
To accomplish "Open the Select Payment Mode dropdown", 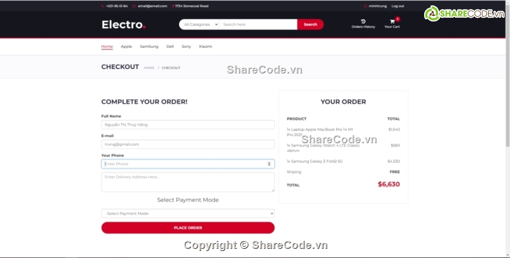I will pyautogui.click(x=188, y=213).
